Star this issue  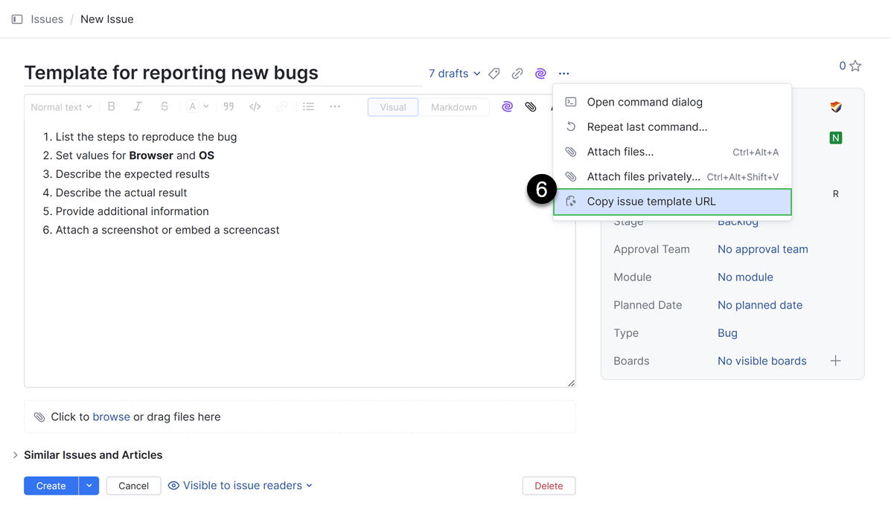(x=855, y=66)
